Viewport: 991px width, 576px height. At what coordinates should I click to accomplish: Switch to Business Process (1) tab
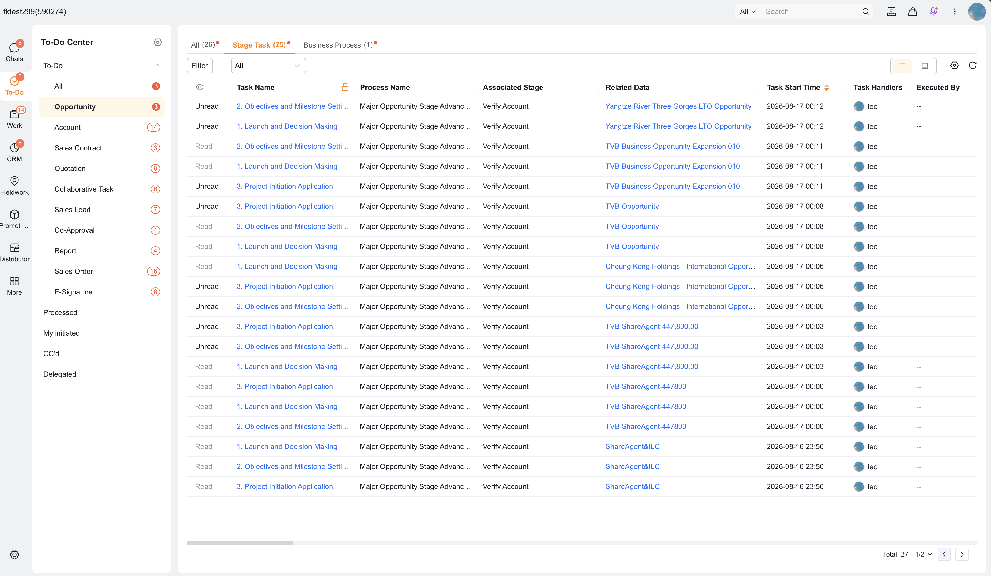[338, 45]
